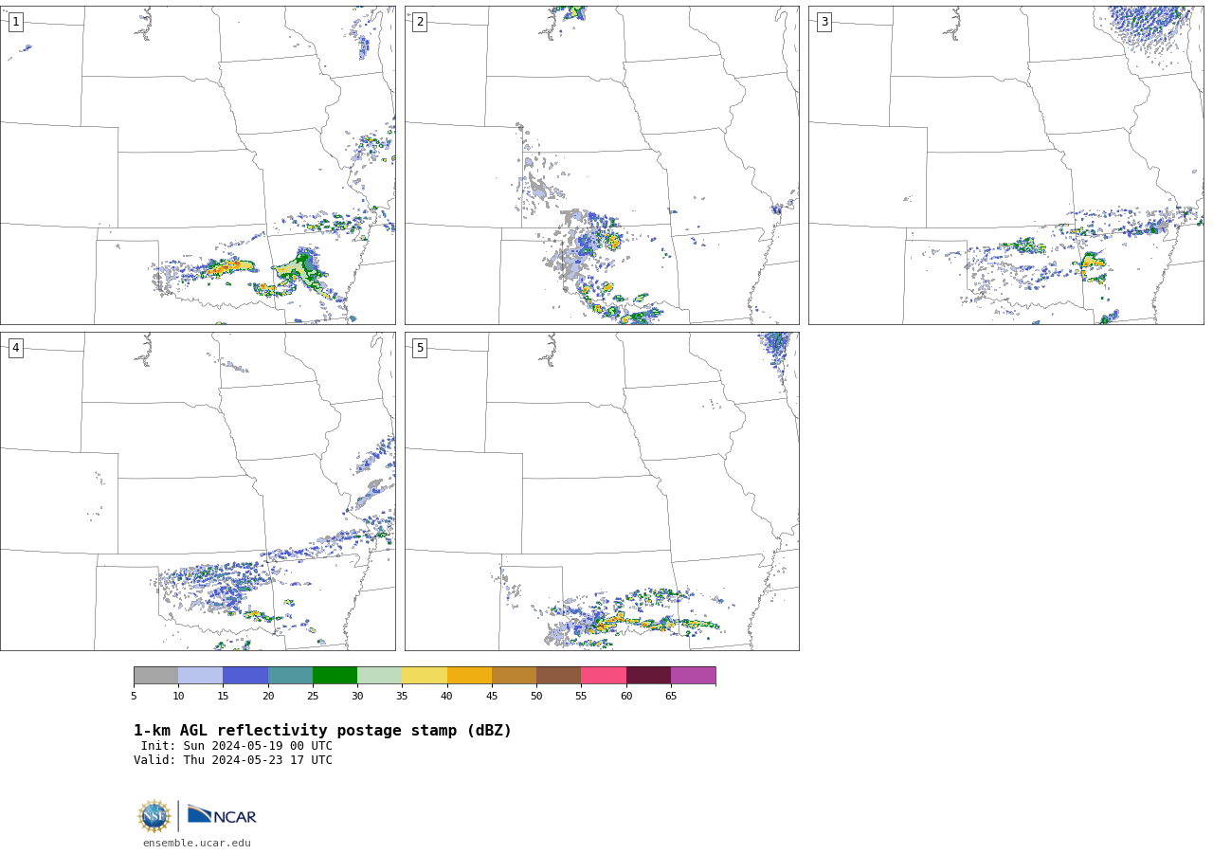Select the dark green 25-30 dBZ swatch
Image resolution: width=1213 pixels, height=854 pixels.
335,676
